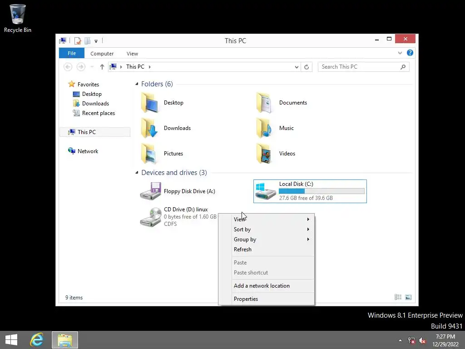Click the Forward navigation arrow
The height and width of the screenshot is (349, 465).
[x=81, y=67]
